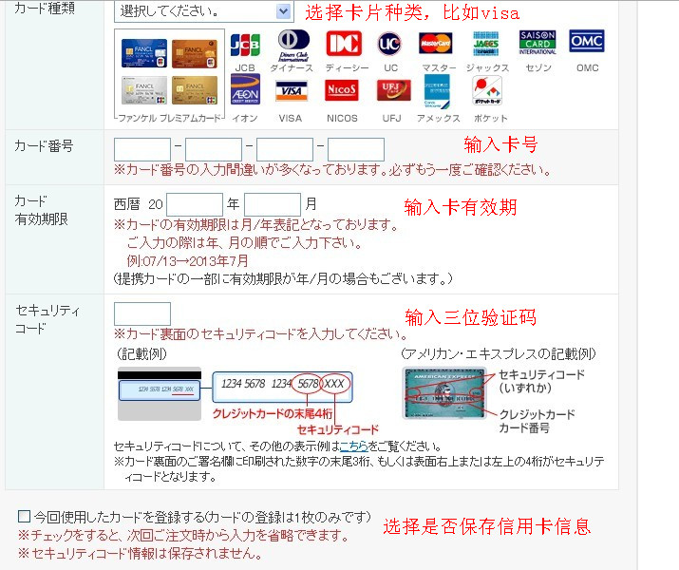The height and width of the screenshot is (570, 679).
Task: Check the register this card checkbox
Action: 25,516
